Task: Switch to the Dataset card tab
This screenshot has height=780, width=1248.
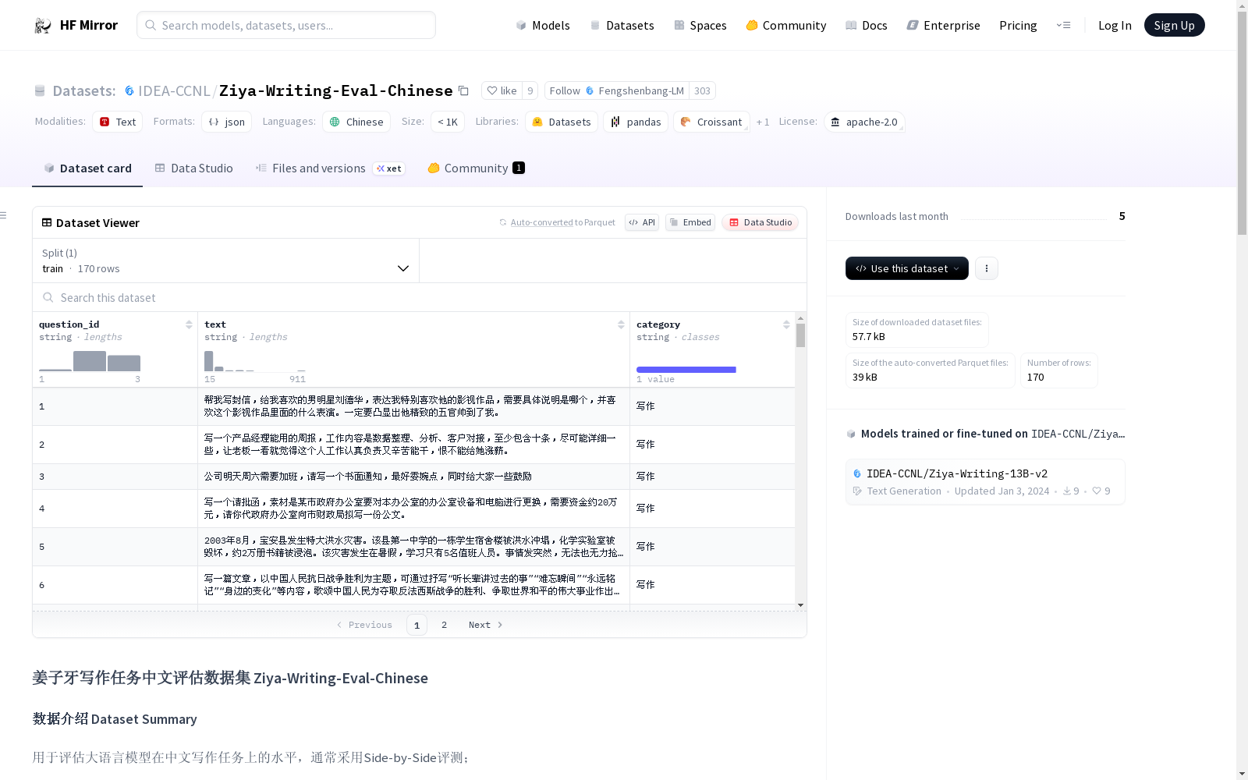Action: tap(87, 168)
